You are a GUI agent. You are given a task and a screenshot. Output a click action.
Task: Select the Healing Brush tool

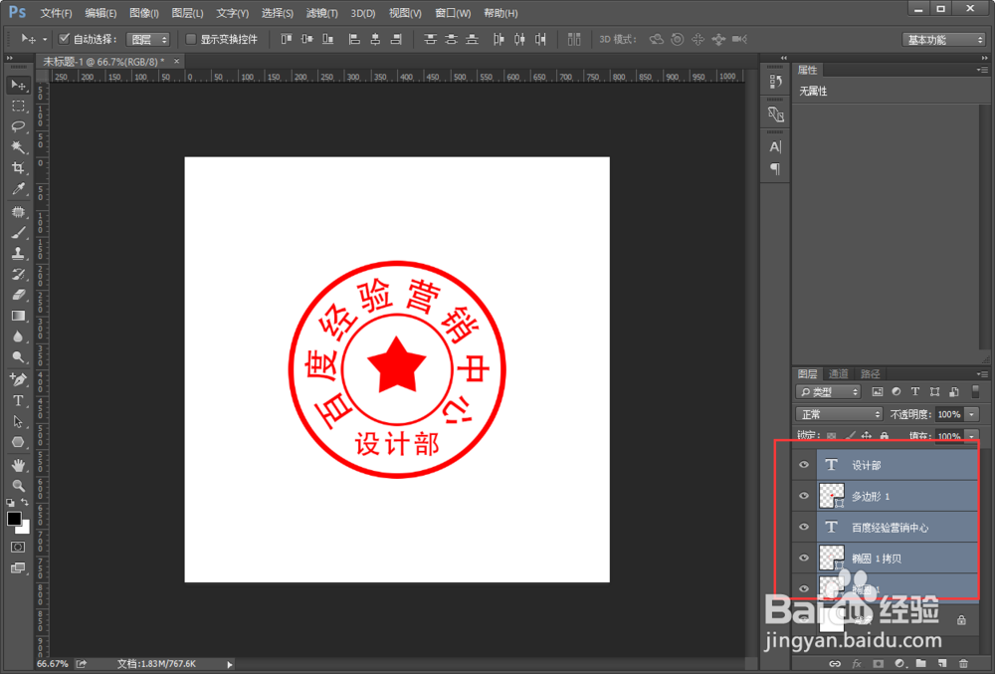18,212
